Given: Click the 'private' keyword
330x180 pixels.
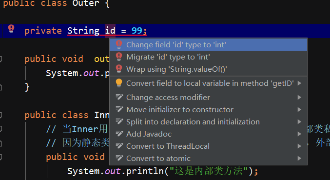Looking at the screenshot, I should (43, 31).
